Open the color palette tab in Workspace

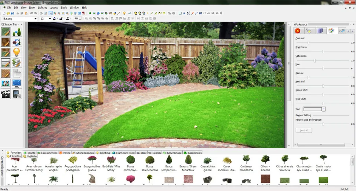tap(331, 31)
